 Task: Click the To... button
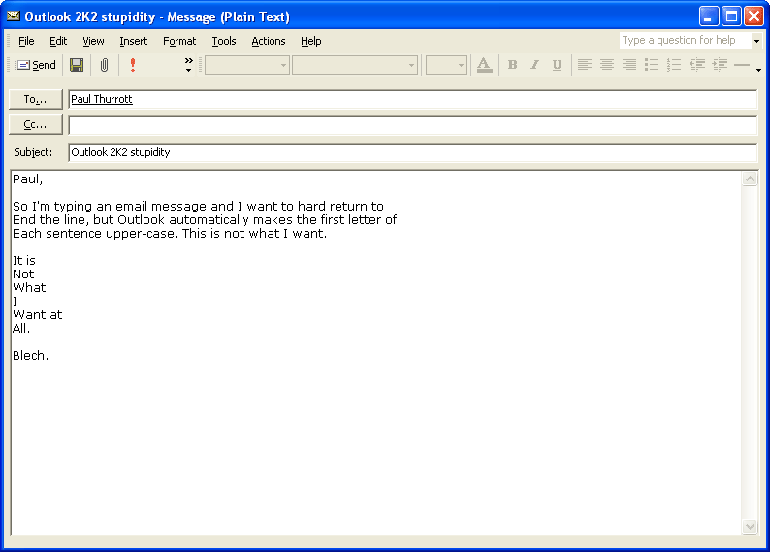(x=36, y=99)
